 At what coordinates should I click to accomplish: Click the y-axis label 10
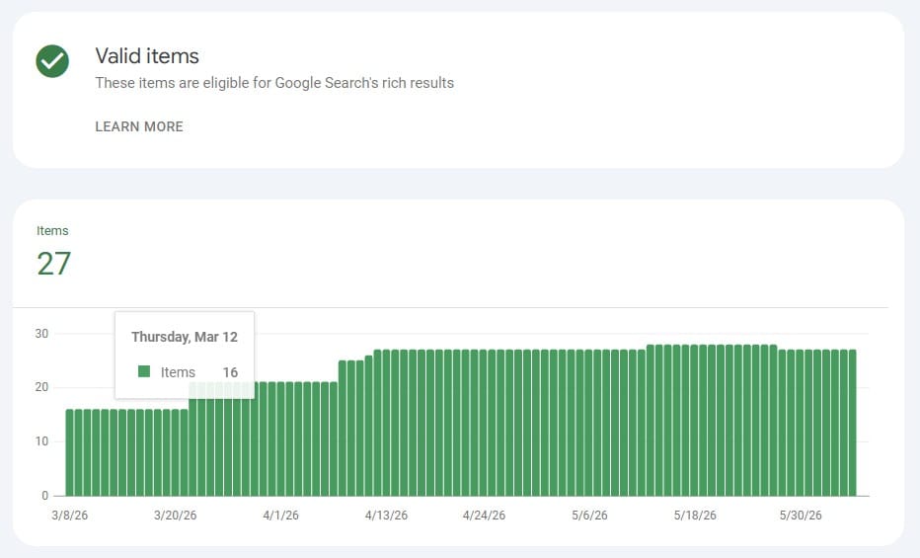[41, 441]
